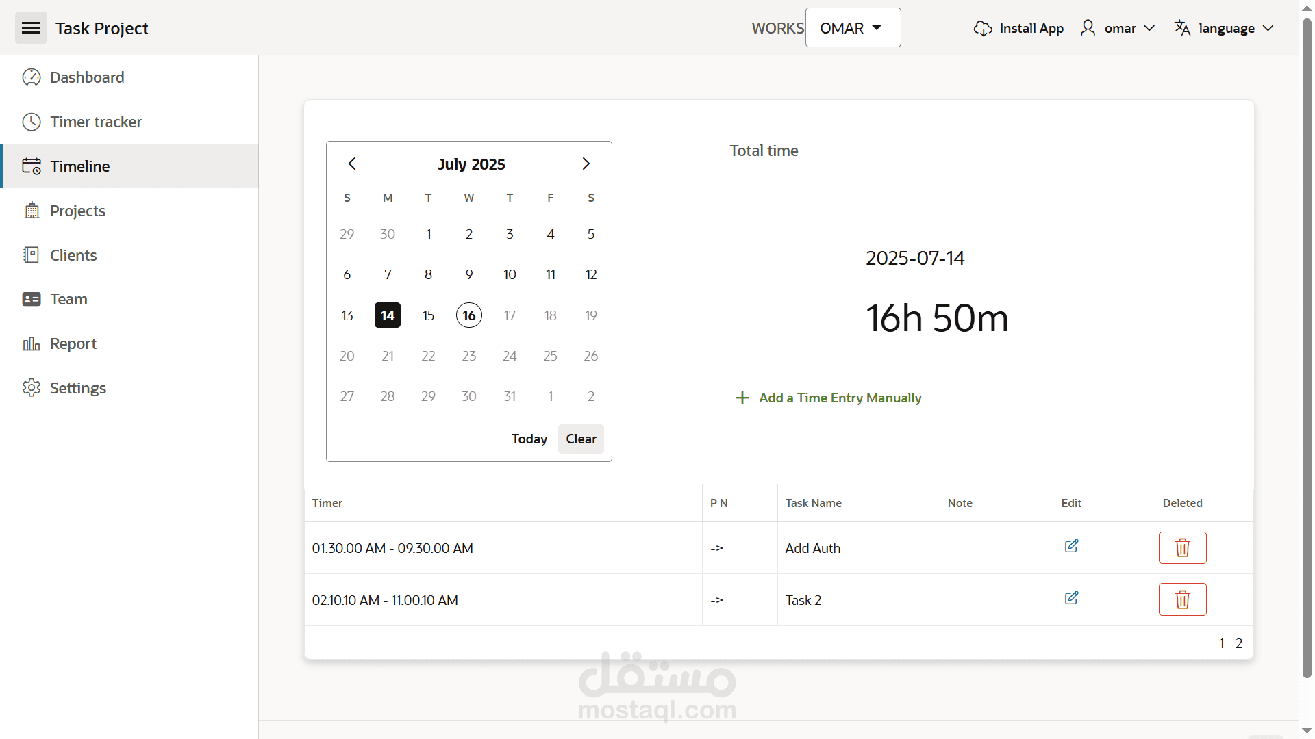Click the Today calendar button
Viewport: 1315px width, 739px height.
(529, 439)
